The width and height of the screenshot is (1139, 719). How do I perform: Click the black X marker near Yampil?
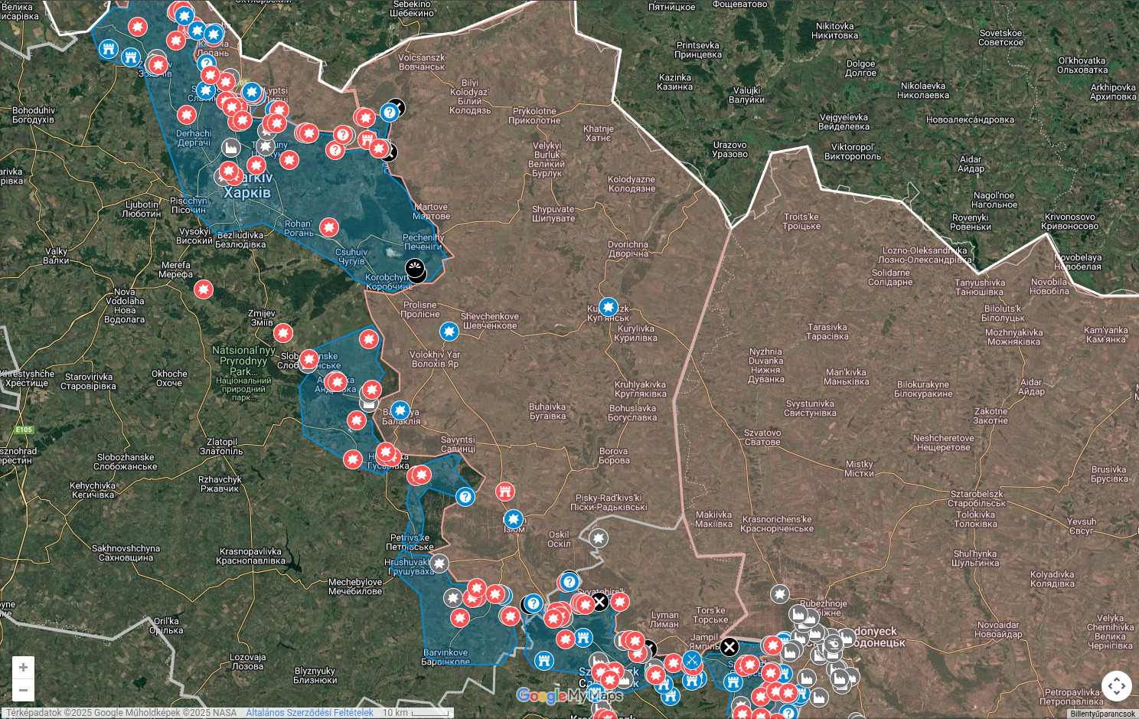(729, 647)
